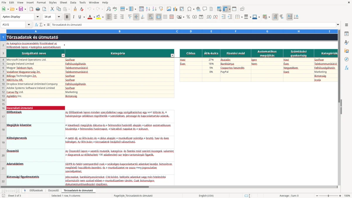This screenshot has height=198, width=352.
Task: Toggle Center Vertically alignment
Action: point(136,17)
